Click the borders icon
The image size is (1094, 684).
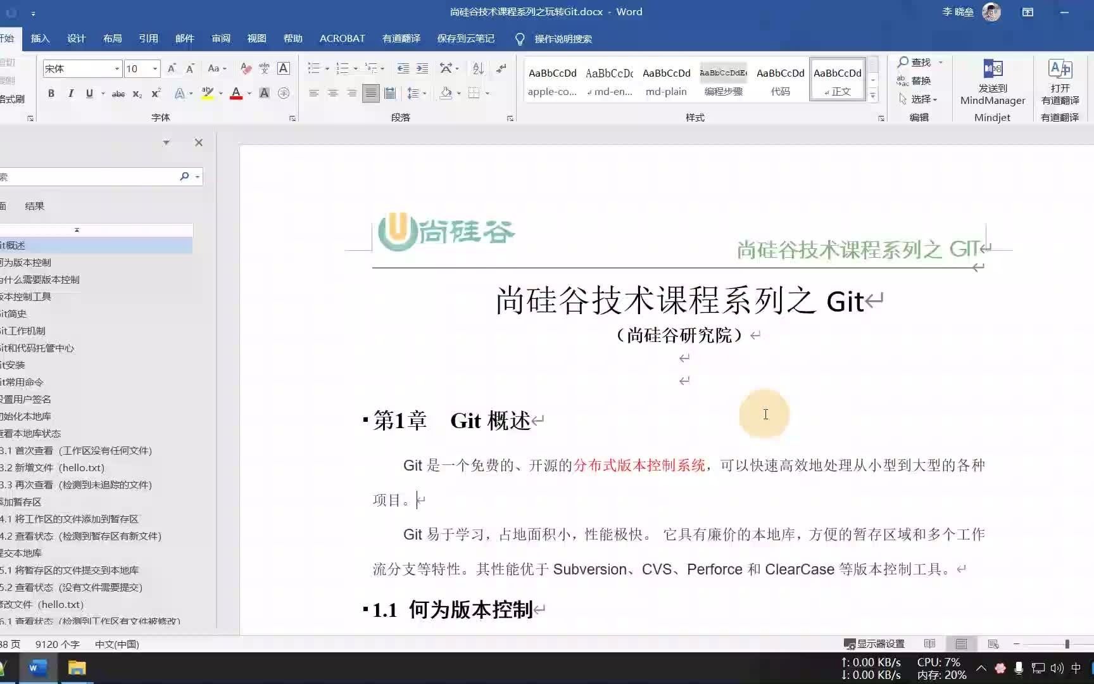point(474,94)
